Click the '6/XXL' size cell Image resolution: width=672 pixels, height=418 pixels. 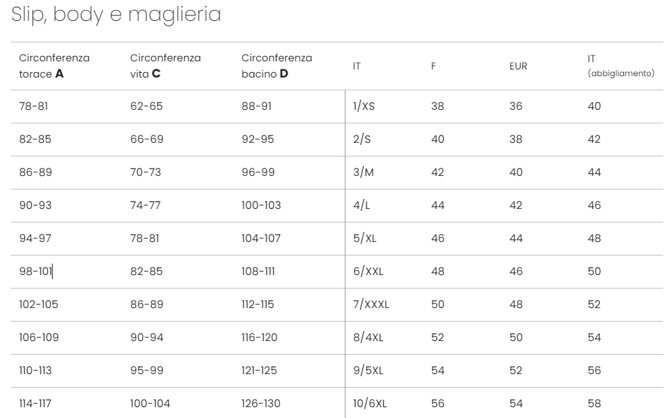368,271
